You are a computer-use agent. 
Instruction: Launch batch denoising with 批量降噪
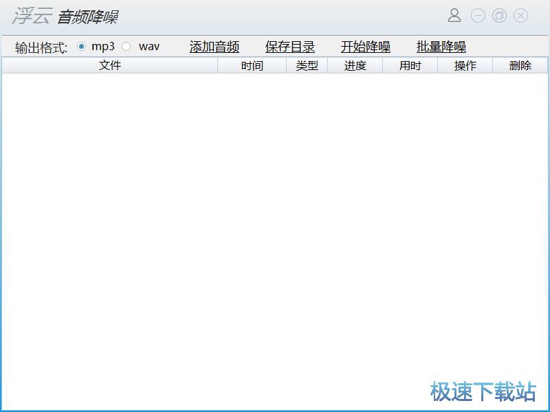(441, 47)
